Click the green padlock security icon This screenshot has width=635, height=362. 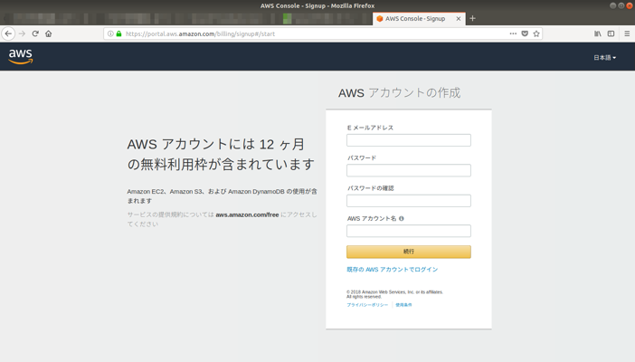(x=118, y=33)
